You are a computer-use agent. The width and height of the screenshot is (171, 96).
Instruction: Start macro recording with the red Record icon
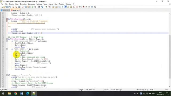coord(84,7)
